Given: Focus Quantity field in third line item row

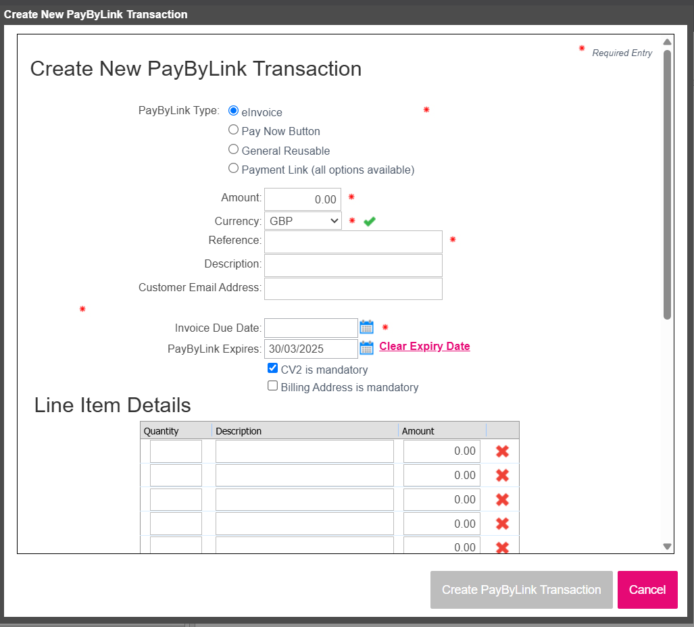Looking at the screenshot, I should [x=176, y=499].
